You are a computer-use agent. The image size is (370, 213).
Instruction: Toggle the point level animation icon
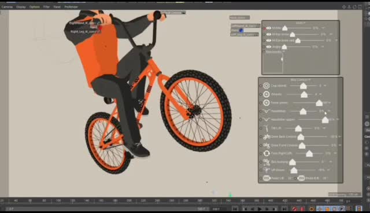(x=349, y=209)
